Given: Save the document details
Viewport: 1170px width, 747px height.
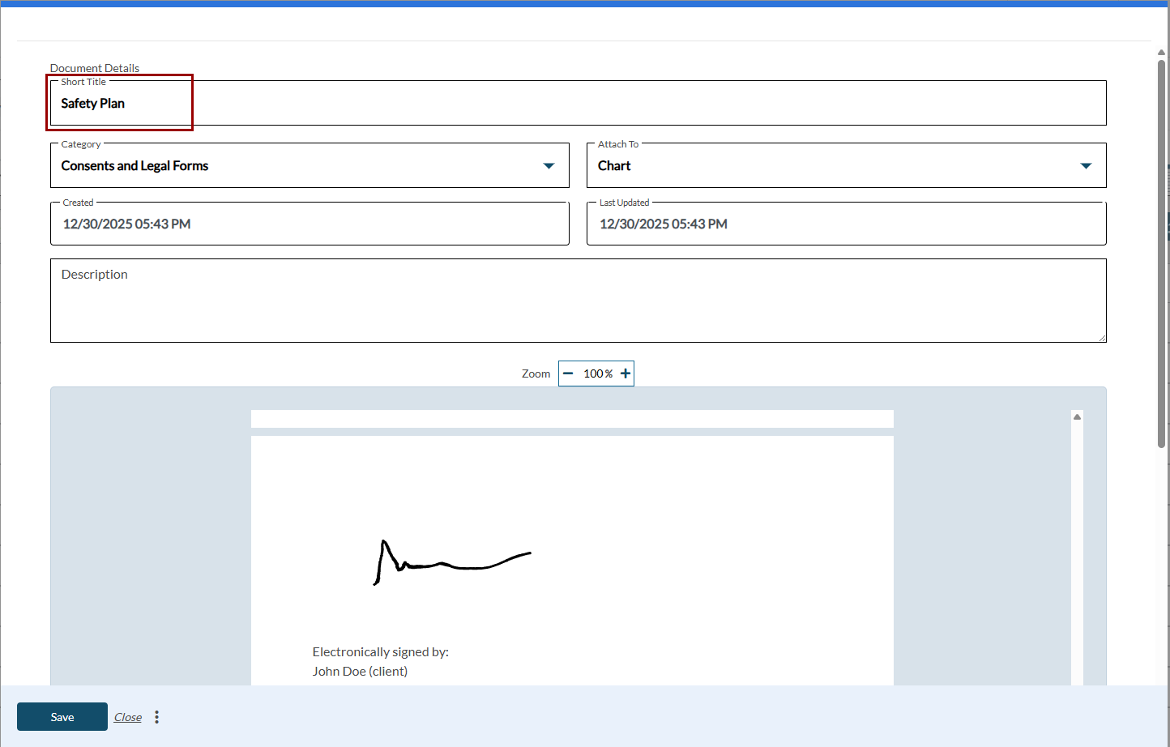Looking at the screenshot, I should pyautogui.click(x=62, y=717).
